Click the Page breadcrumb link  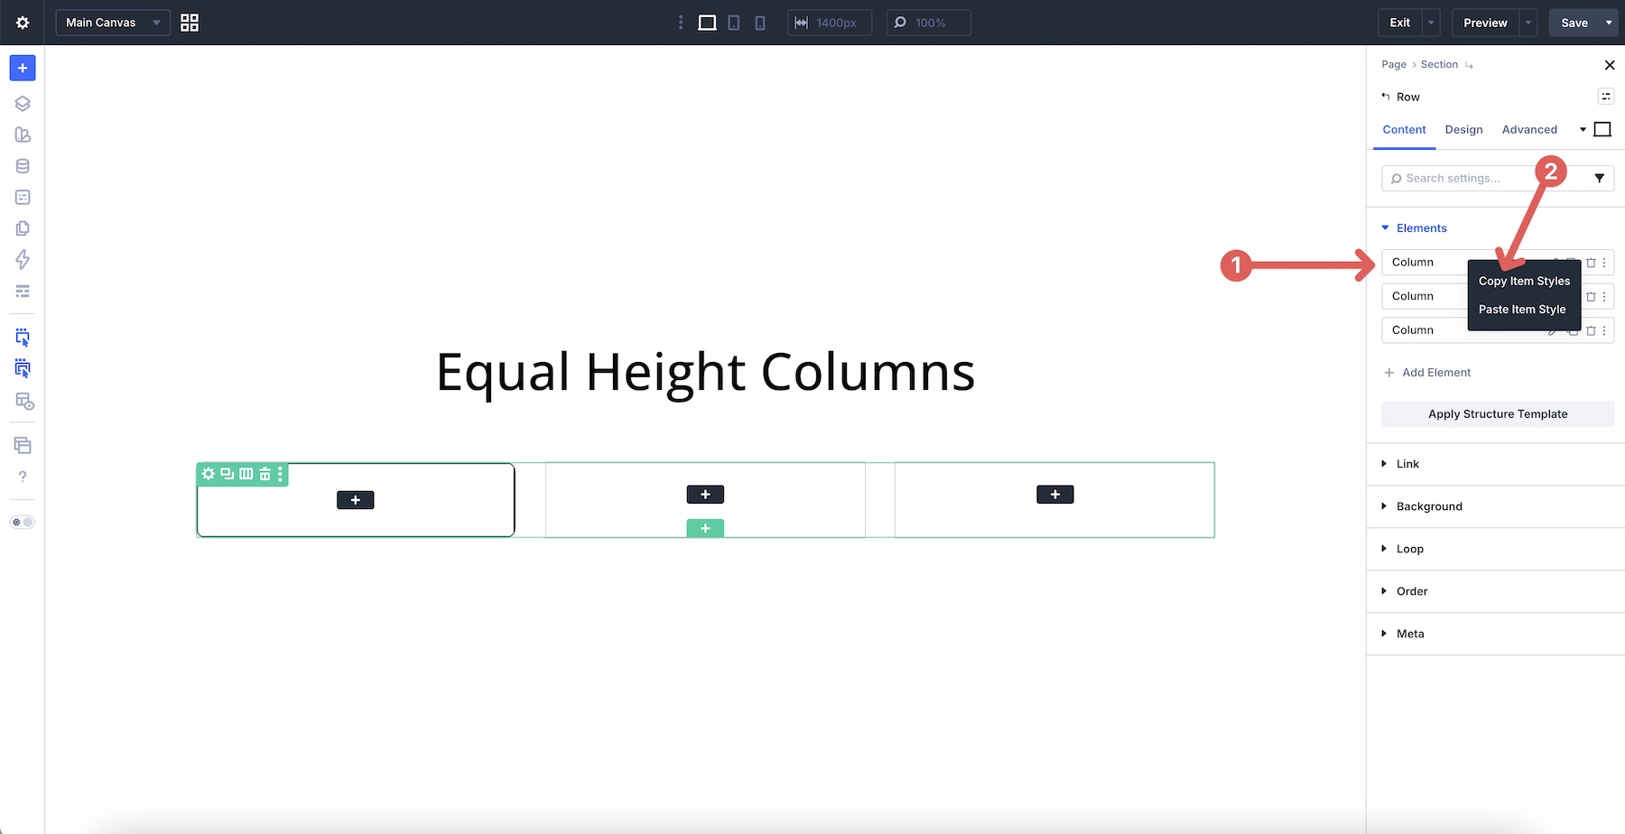[1394, 65]
